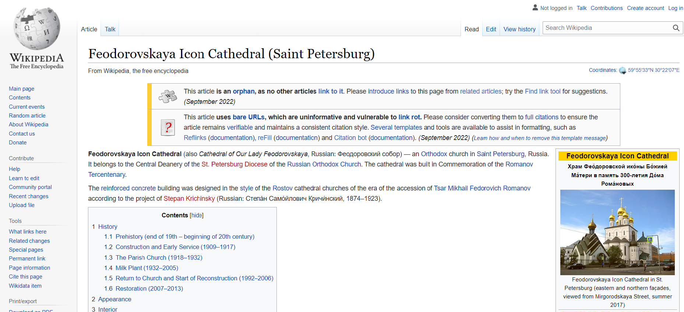Open Contents in the sidebar navigation
This screenshot has width=684, height=312.
tap(20, 98)
